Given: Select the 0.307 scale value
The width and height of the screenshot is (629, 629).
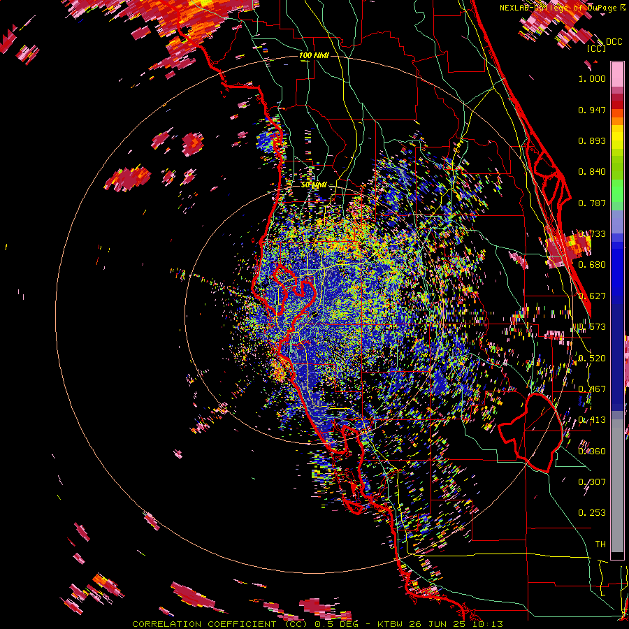Looking at the screenshot, I should click(x=592, y=482).
